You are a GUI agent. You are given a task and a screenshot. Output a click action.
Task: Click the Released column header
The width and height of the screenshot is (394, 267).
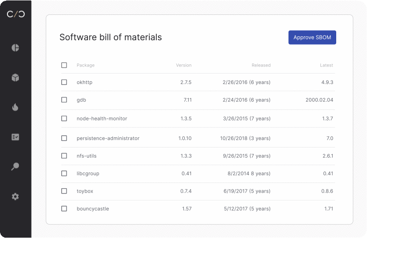click(261, 65)
